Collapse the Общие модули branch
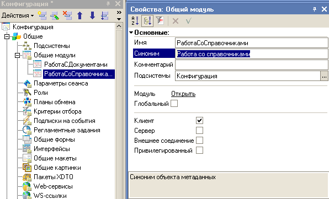The height and width of the screenshot is (199, 329). point(18,55)
